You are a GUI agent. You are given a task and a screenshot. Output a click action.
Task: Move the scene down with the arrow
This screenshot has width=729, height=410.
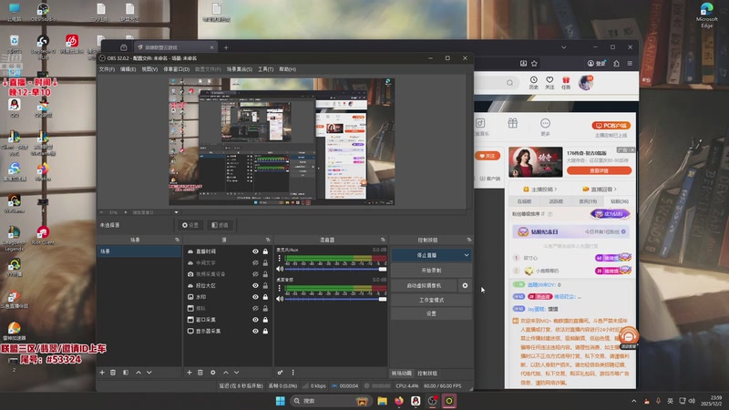click(149, 373)
